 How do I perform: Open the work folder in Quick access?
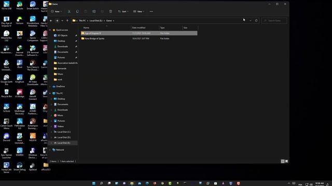click(60, 80)
